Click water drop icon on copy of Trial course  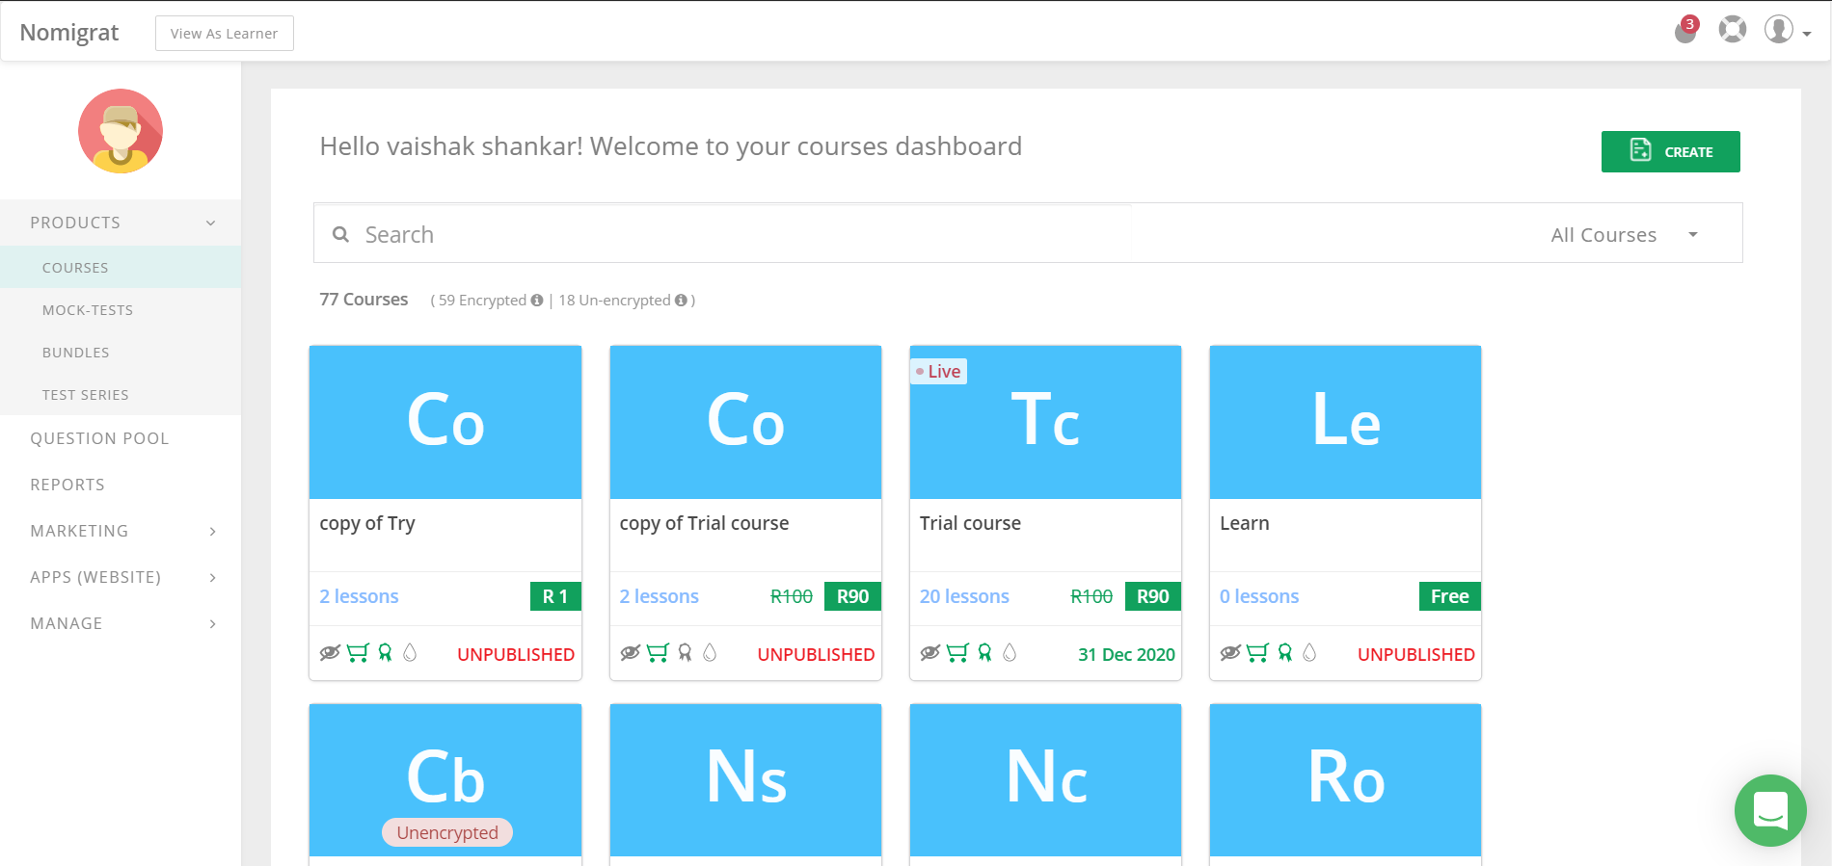point(710,653)
